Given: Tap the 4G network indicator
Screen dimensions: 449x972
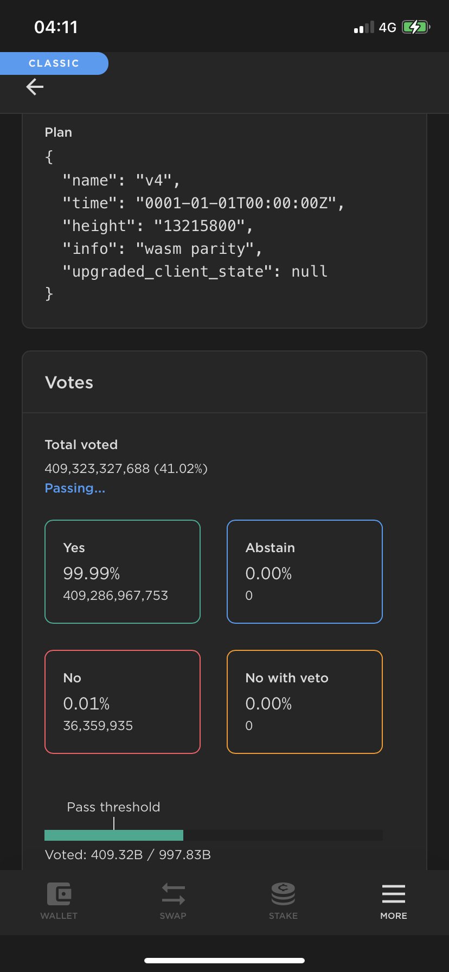Looking at the screenshot, I should pyautogui.click(x=387, y=27).
